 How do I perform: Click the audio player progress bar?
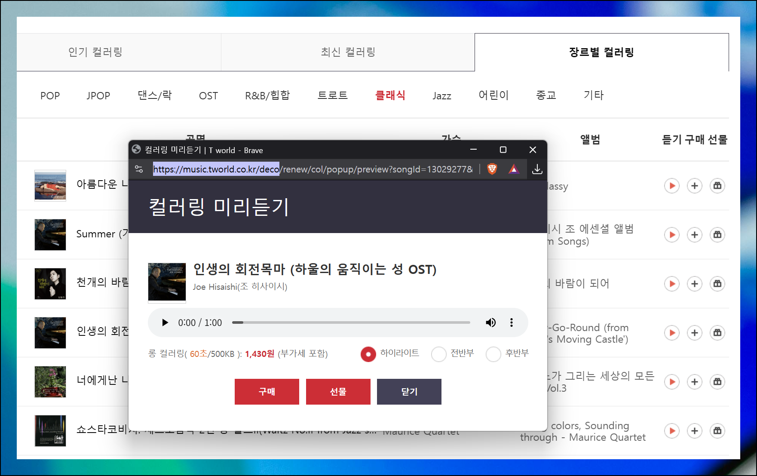[x=351, y=322]
